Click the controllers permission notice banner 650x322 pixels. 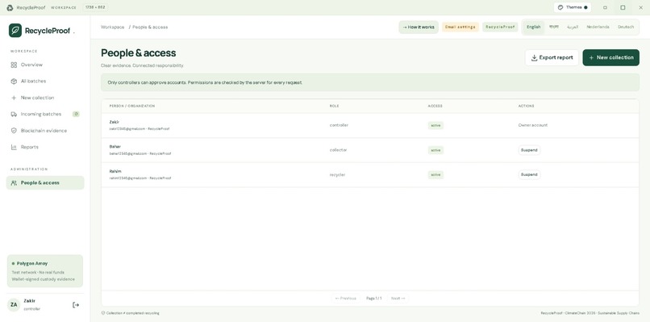click(370, 82)
